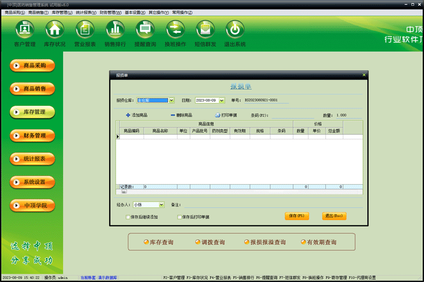Open 库存查询 at the bottom panel

pyautogui.click(x=158, y=242)
